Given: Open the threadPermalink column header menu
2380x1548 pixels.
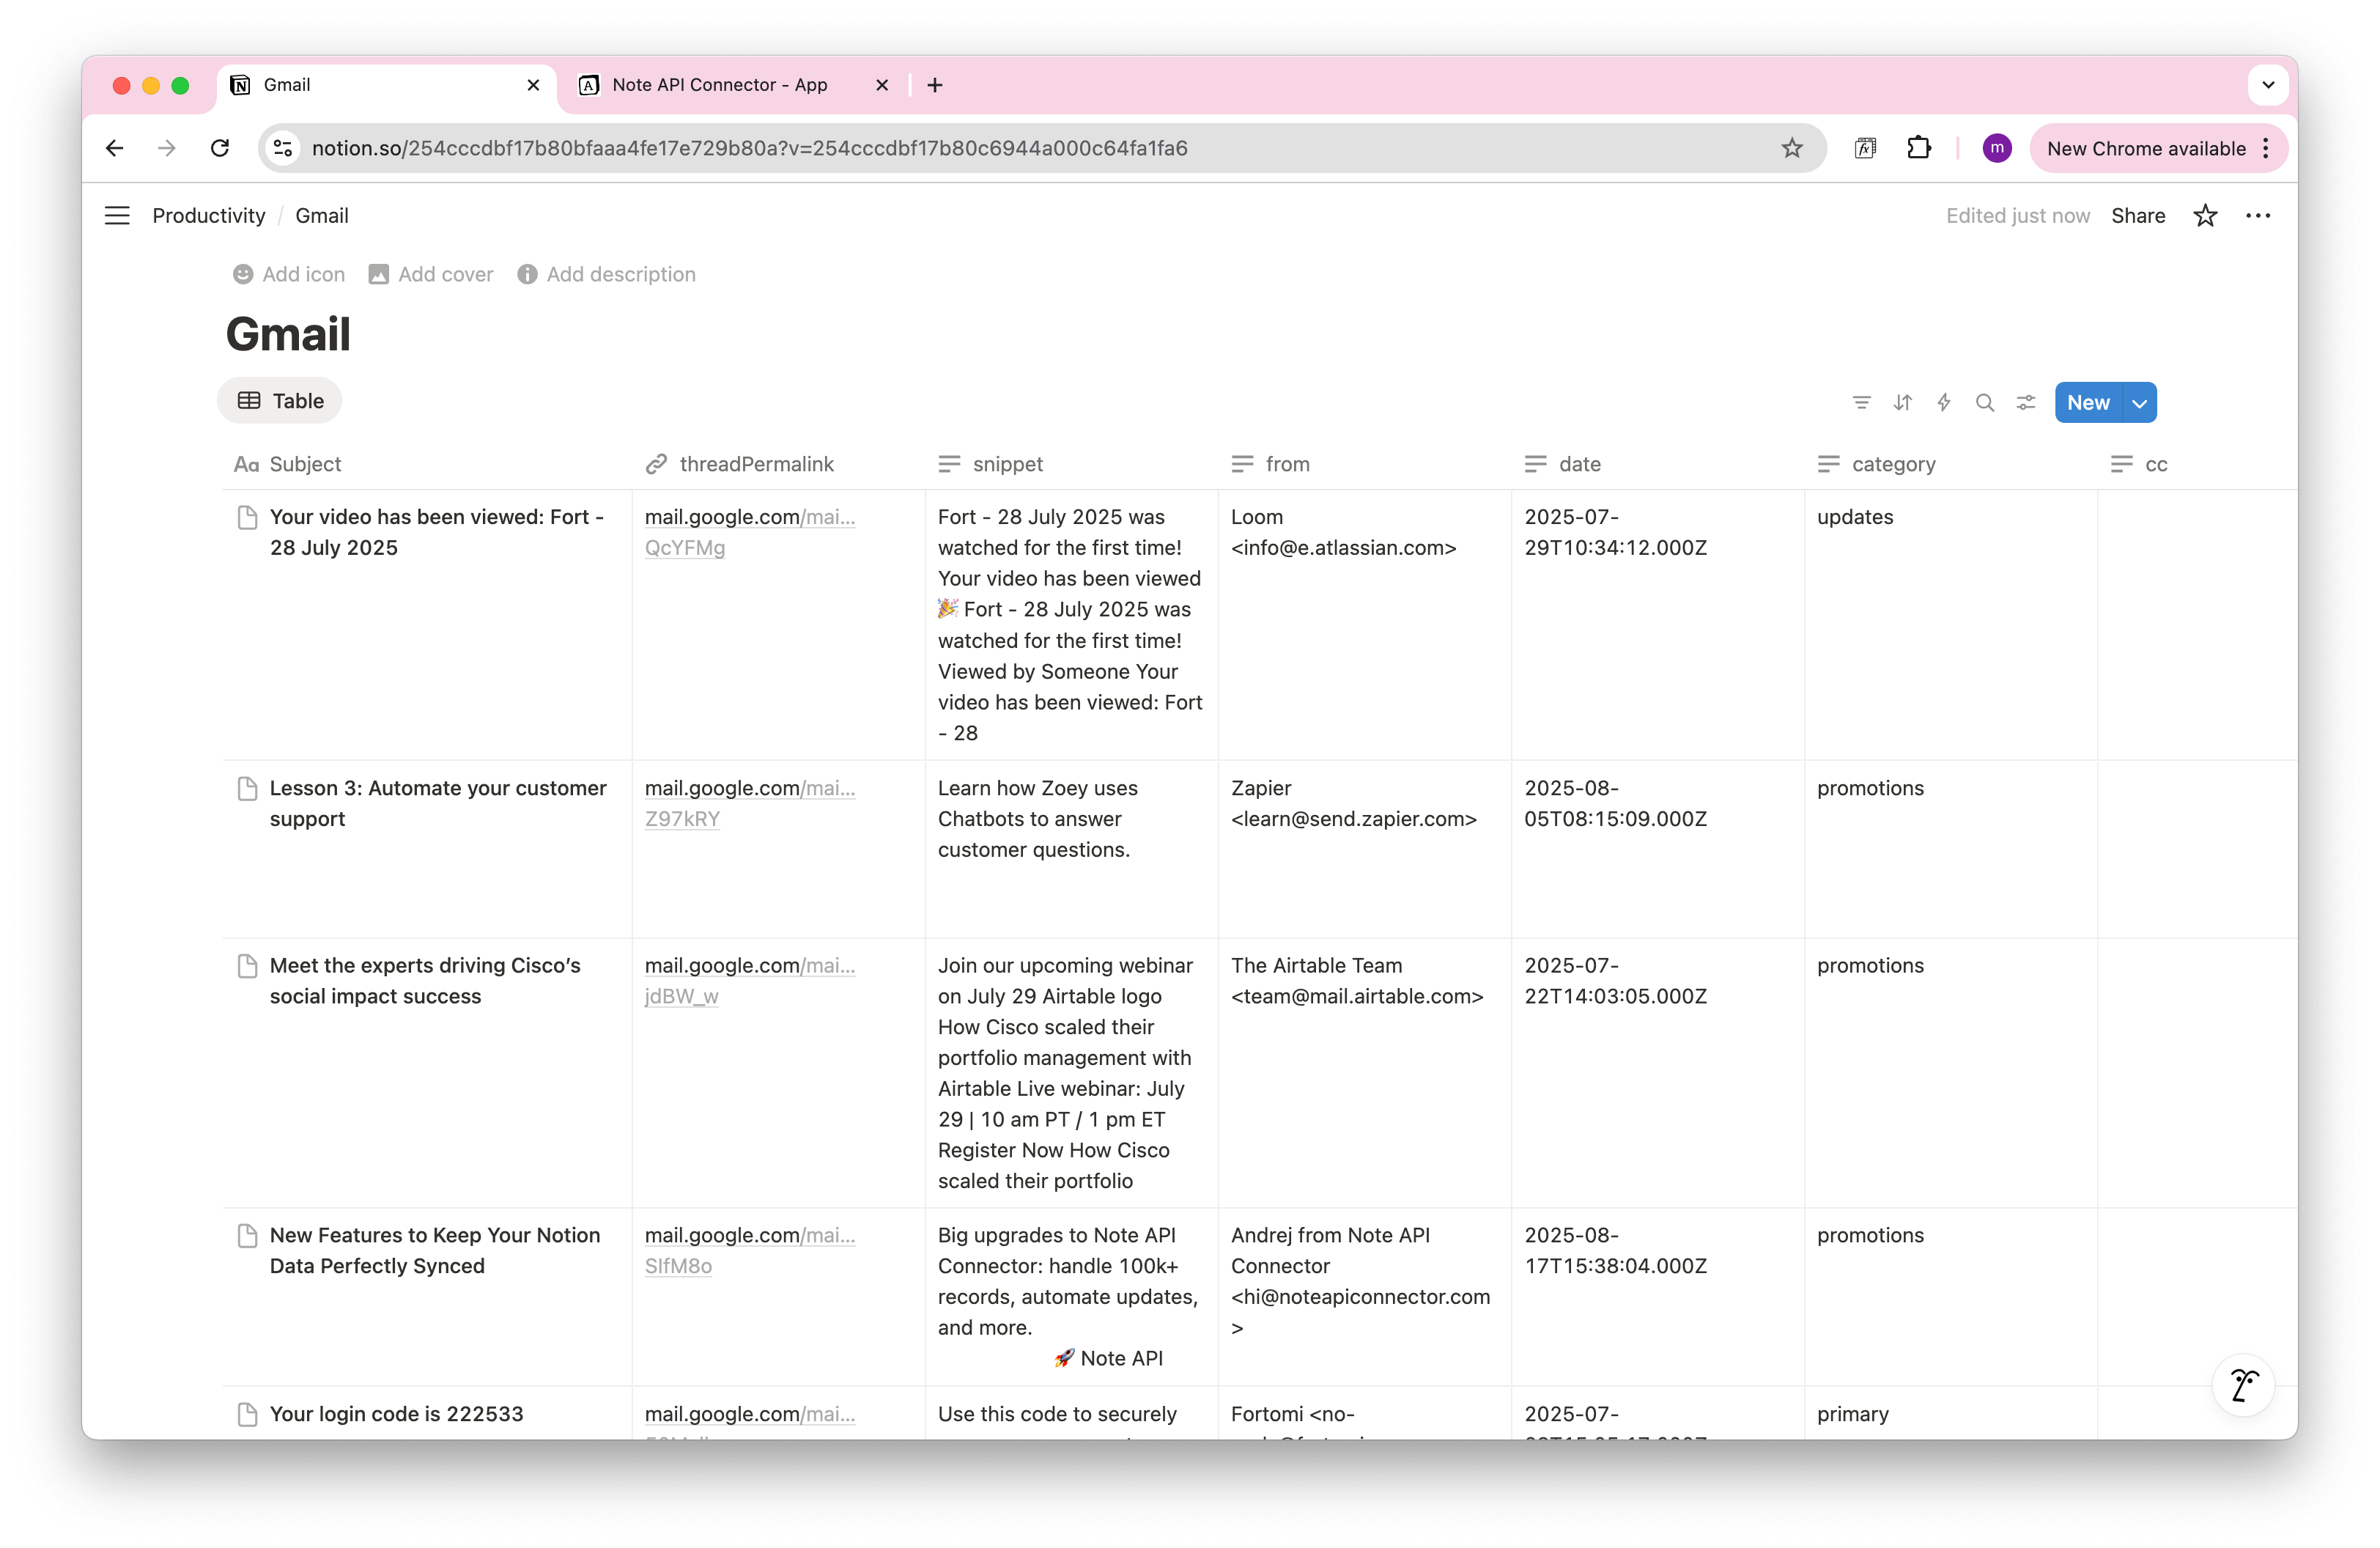Looking at the screenshot, I should (x=778, y=464).
